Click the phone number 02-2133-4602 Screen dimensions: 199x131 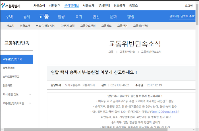pos(120,85)
